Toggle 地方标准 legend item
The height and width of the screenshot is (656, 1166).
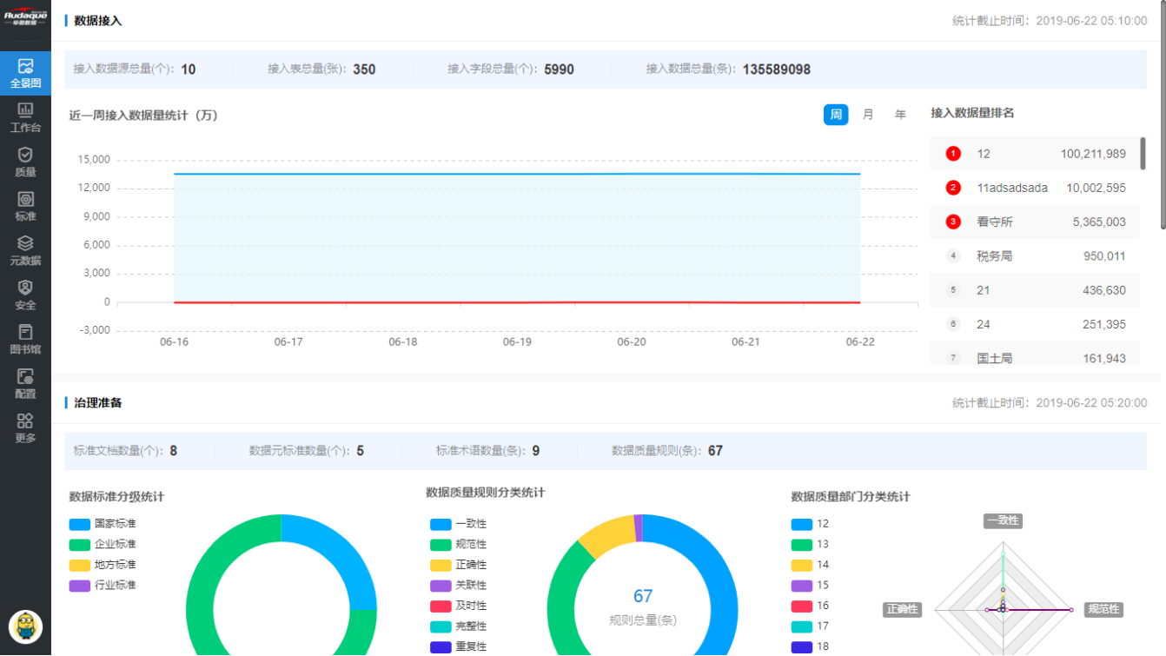(x=103, y=565)
